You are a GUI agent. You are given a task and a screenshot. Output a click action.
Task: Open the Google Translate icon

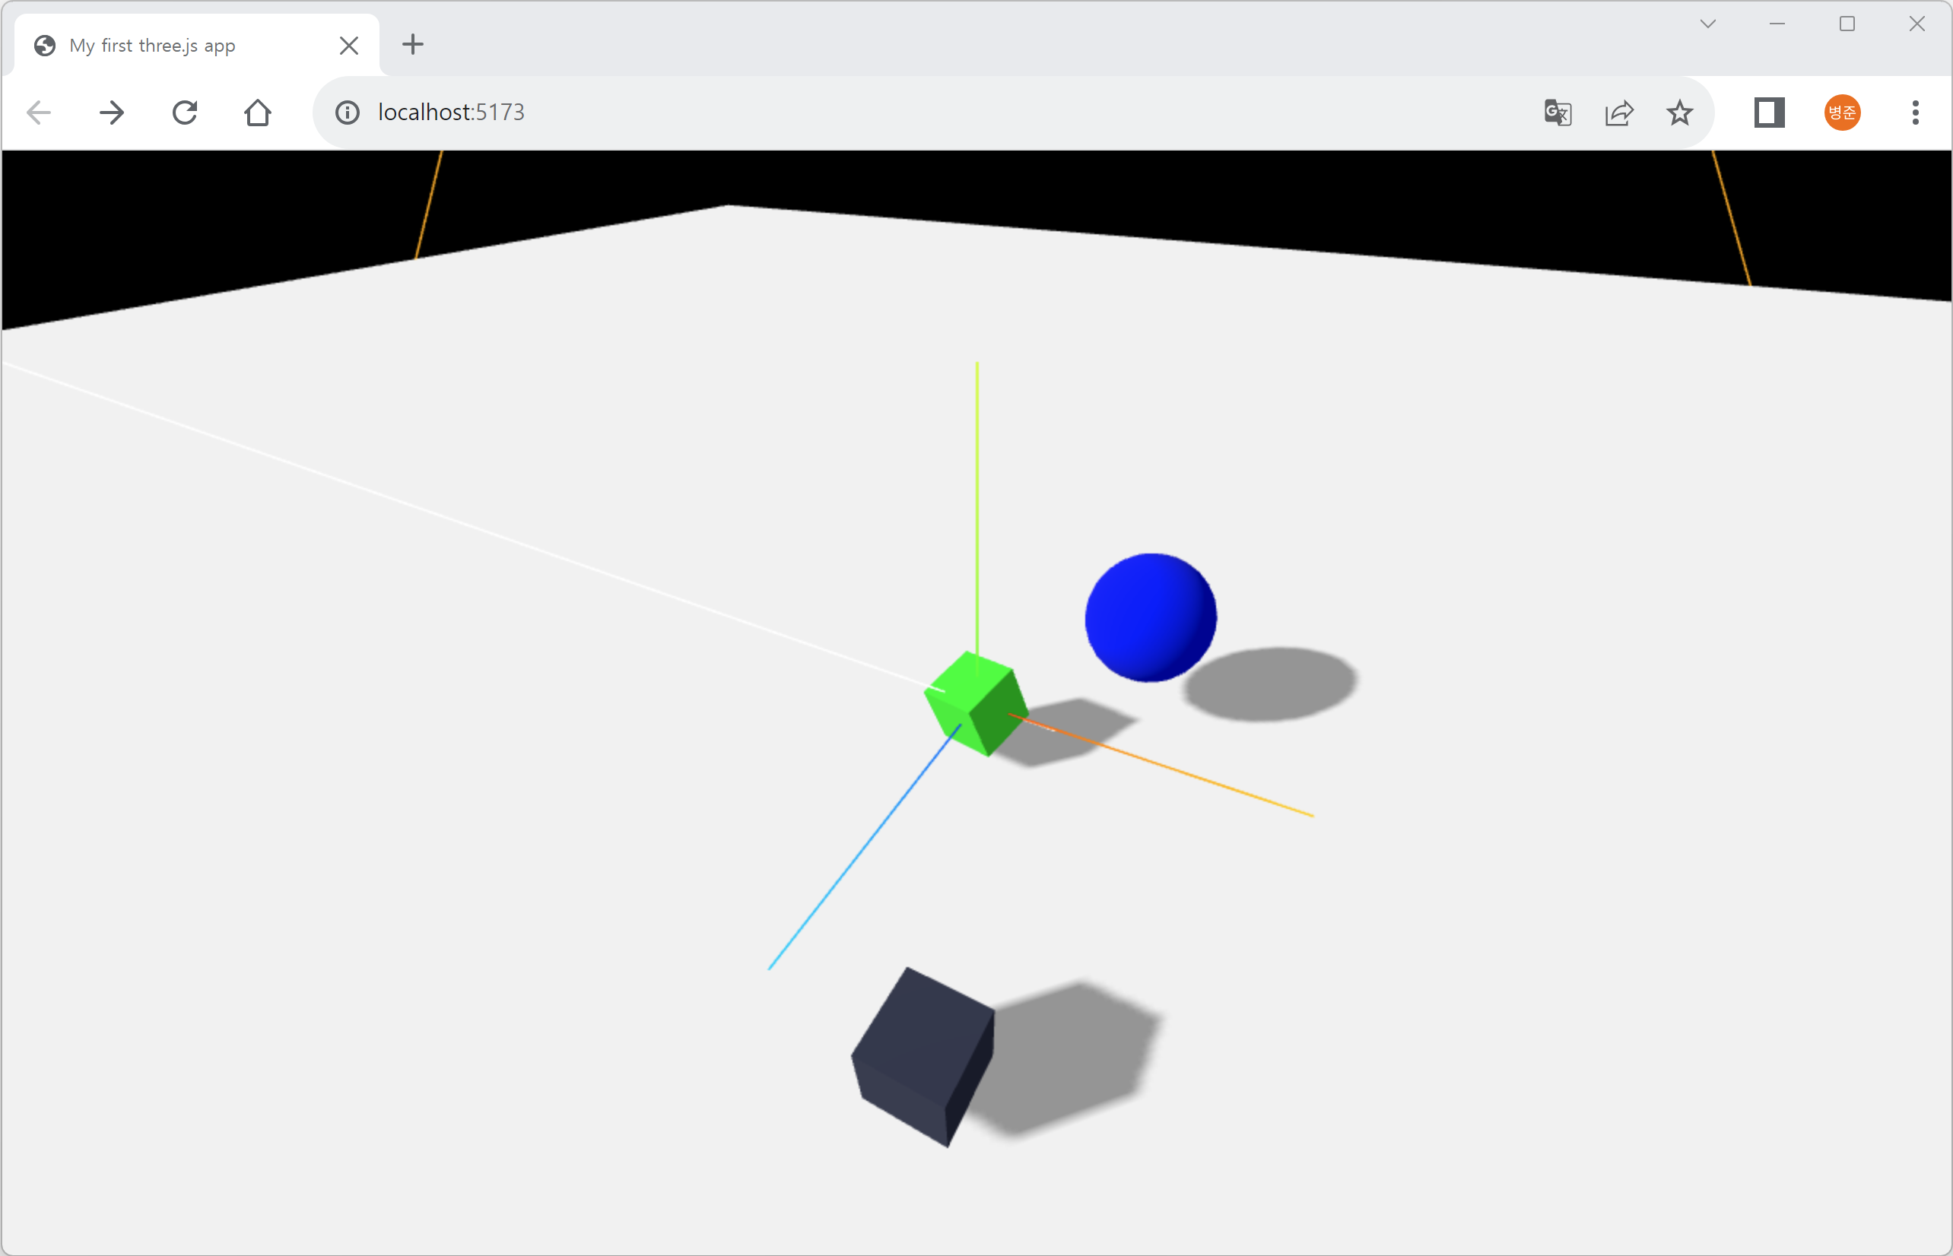[1558, 113]
